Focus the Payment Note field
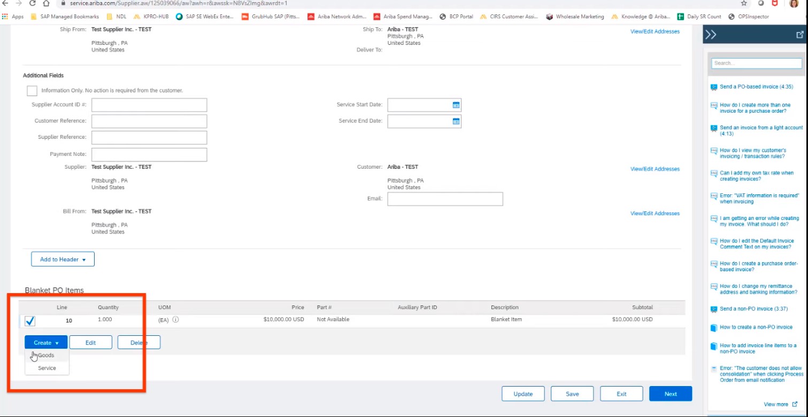Screen dimensions: 808x417 tap(149, 154)
